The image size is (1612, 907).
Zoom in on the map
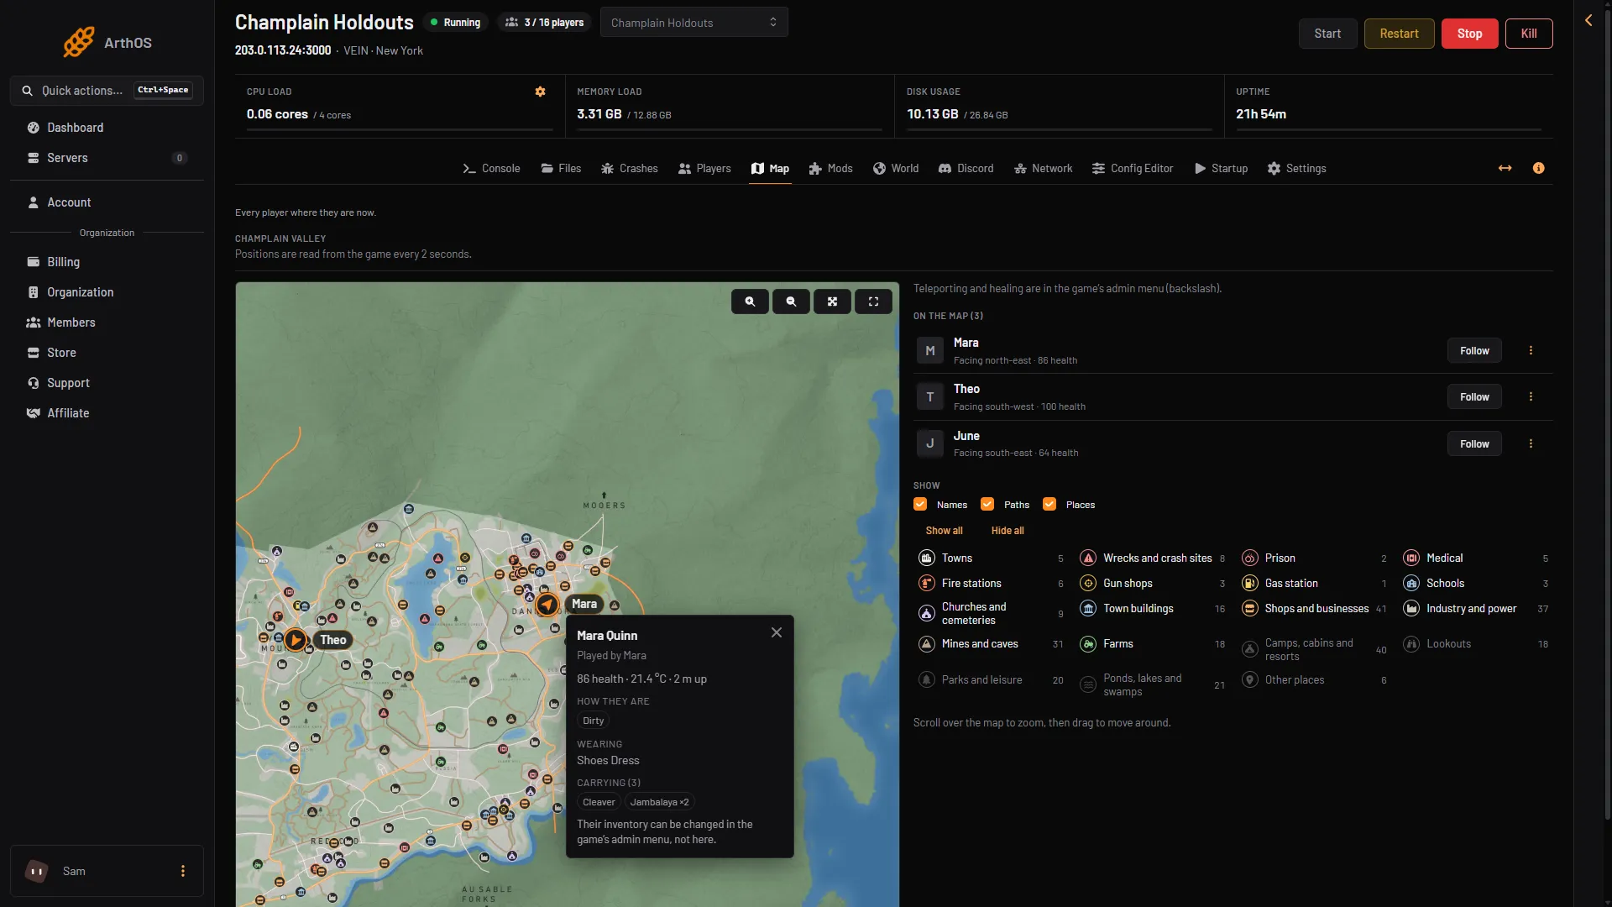point(750,301)
